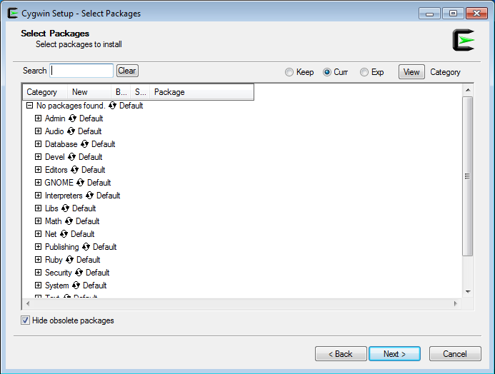Click the New column header
This screenshot has width=495, height=374.
click(89, 92)
